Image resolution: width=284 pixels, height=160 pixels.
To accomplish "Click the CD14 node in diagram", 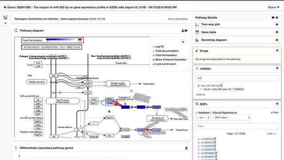I will [x=88, y=93].
